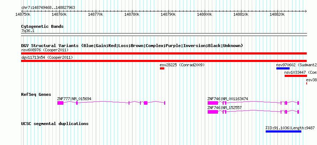Click the 148790k ruler tick label

click(168, 15)
